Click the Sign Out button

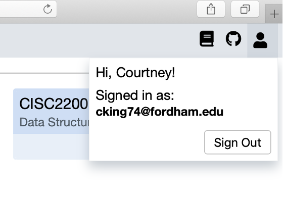[238, 142]
